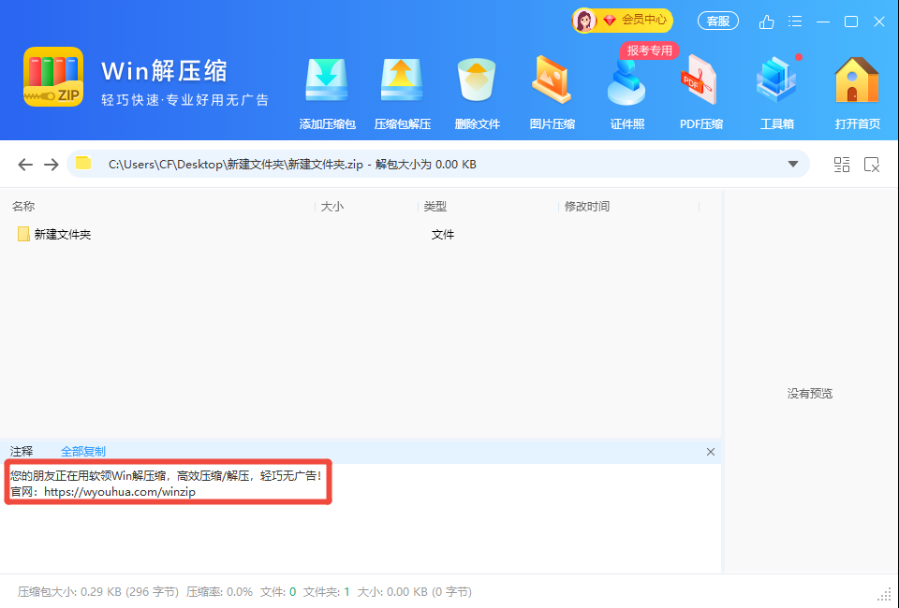Select 删除文件 trash icon
The height and width of the screenshot is (608, 899).
[477, 94]
